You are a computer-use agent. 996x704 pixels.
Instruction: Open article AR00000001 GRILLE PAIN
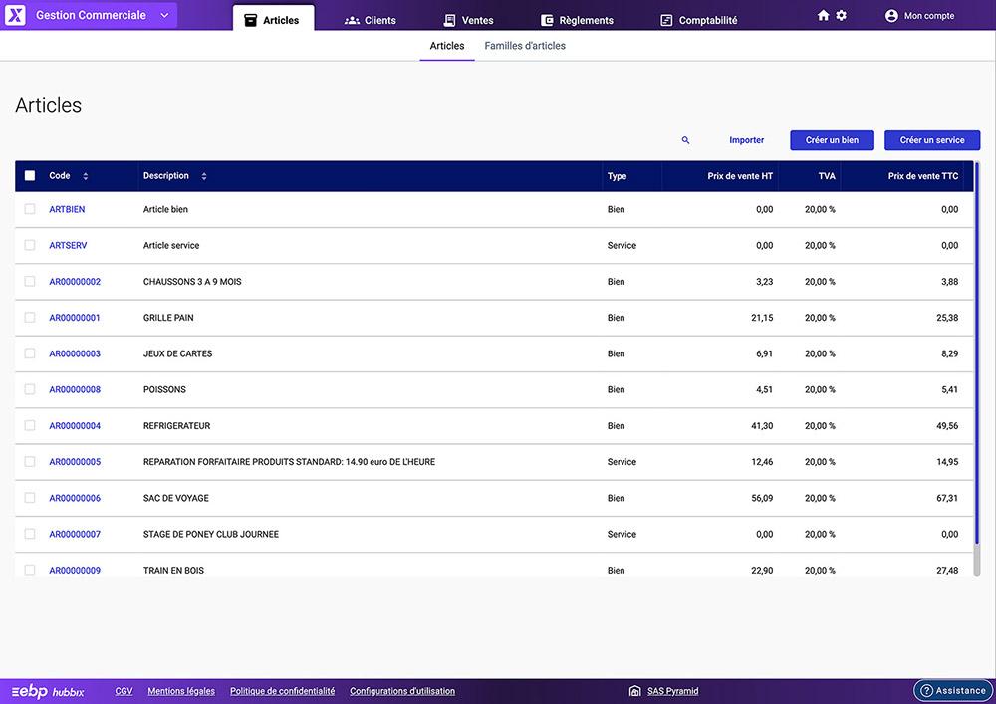coord(74,317)
